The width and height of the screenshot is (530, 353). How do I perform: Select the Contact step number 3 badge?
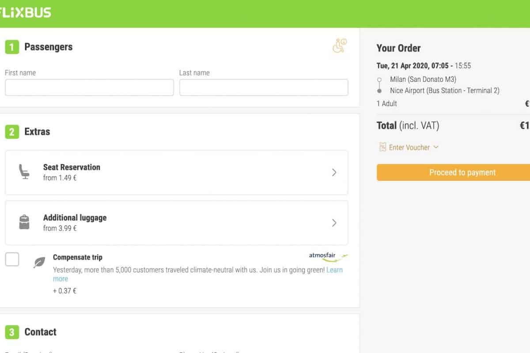coord(12,332)
